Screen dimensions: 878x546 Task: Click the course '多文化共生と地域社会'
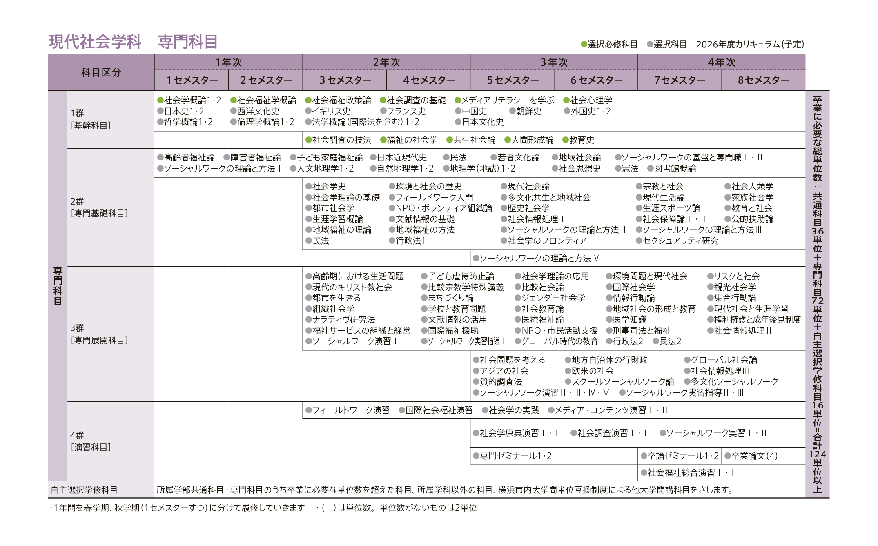[x=546, y=197]
